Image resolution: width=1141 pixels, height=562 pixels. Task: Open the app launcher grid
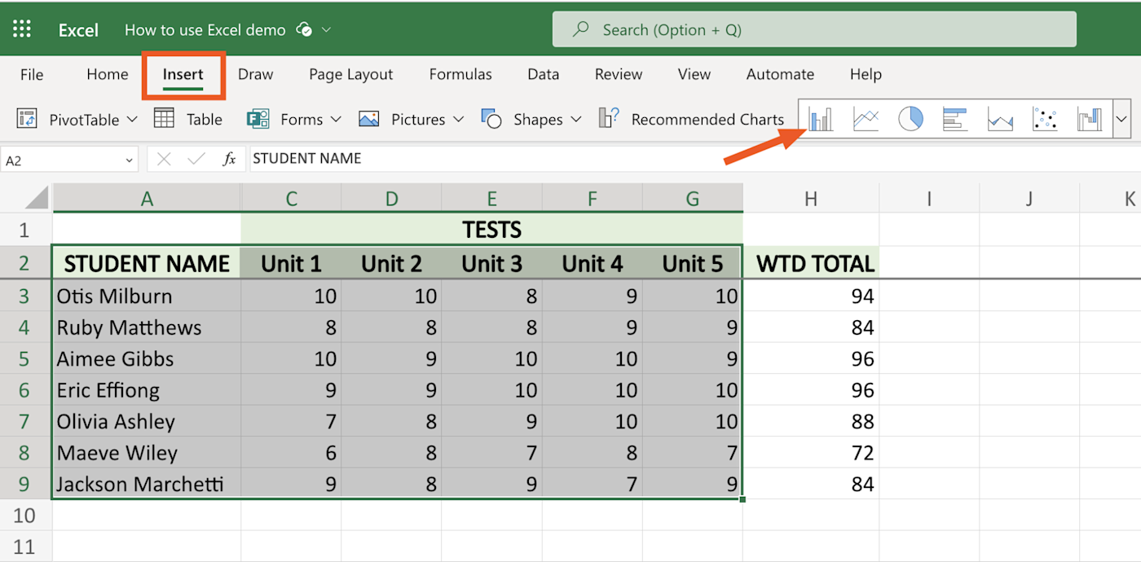(22, 30)
